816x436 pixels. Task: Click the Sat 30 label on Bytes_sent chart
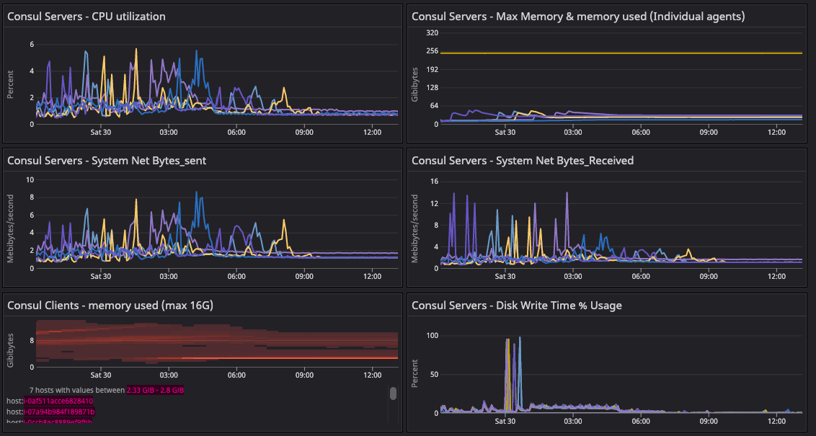coord(101,276)
